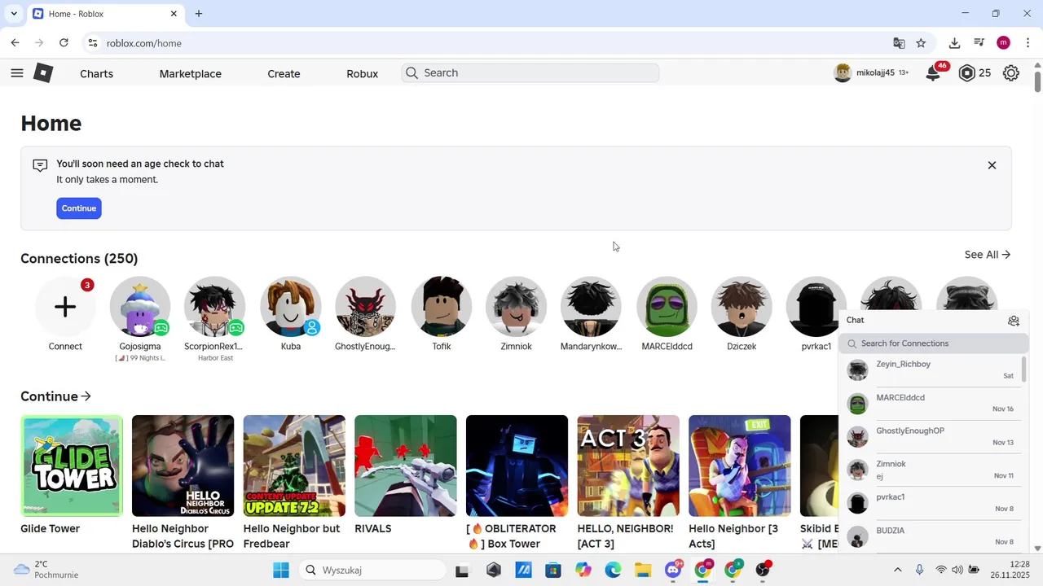Screen dimensions: 1043x586
Task: Click the Connect plus icon
Action: click(x=65, y=307)
